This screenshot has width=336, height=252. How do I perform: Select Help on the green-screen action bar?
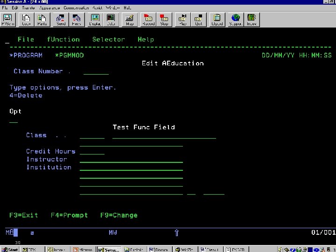(146, 39)
